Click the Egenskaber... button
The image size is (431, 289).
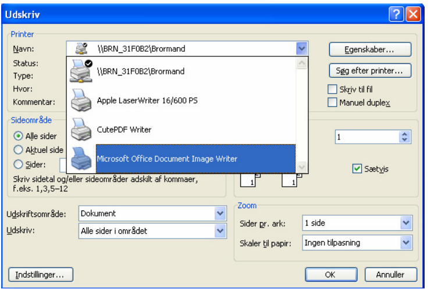coord(370,49)
